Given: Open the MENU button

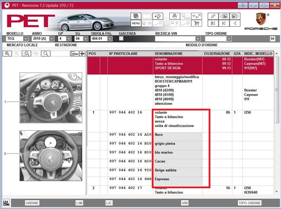Looking at the screenshot, I should tap(136, 23).
